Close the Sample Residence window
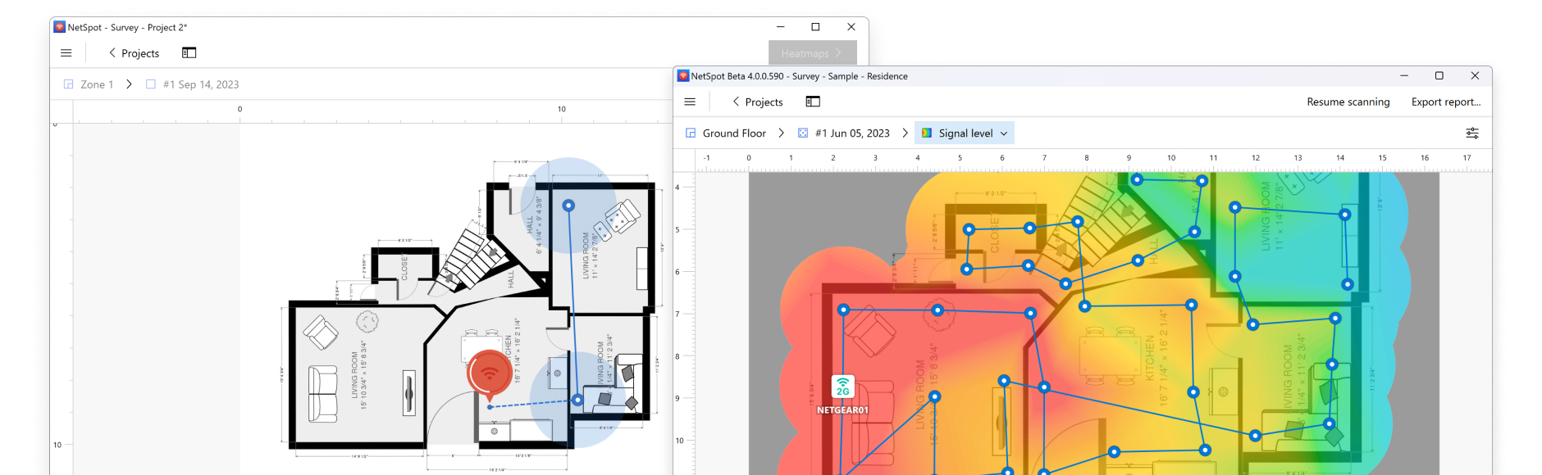1542x475 pixels. click(x=1475, y=76)
